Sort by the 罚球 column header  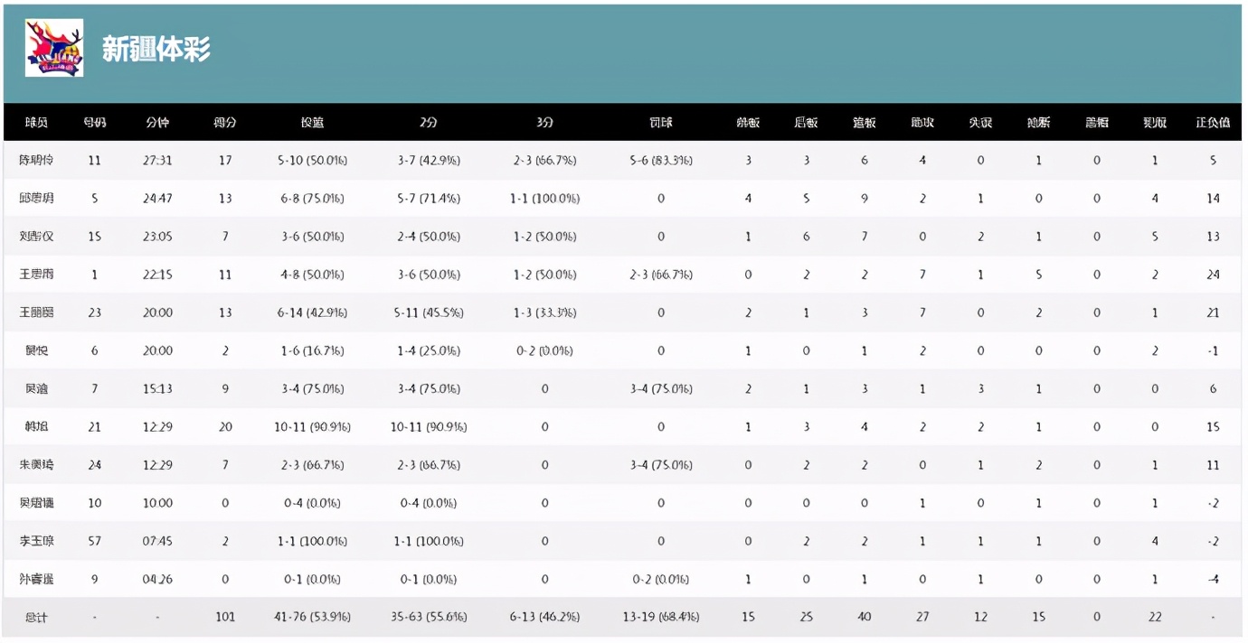[x=661, y=123]
